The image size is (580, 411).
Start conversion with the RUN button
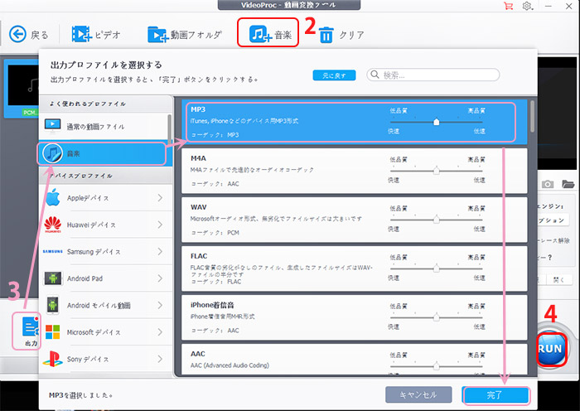pos(550,349)
